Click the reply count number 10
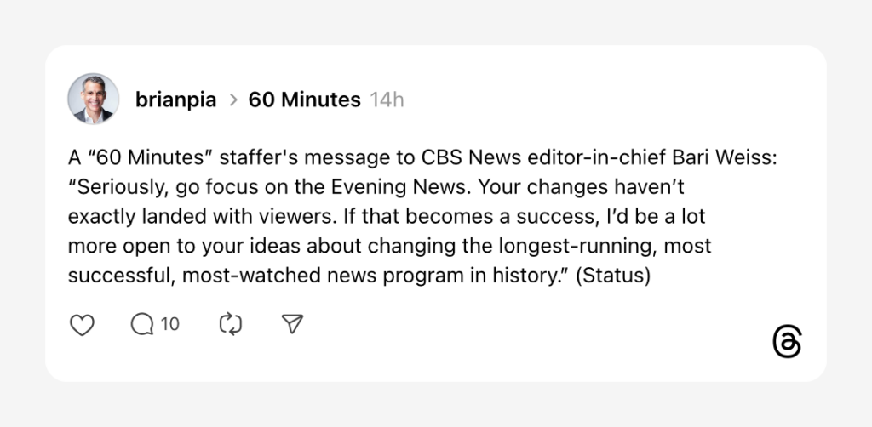This screenshot has height=427, width=872. tap(170, 324)
